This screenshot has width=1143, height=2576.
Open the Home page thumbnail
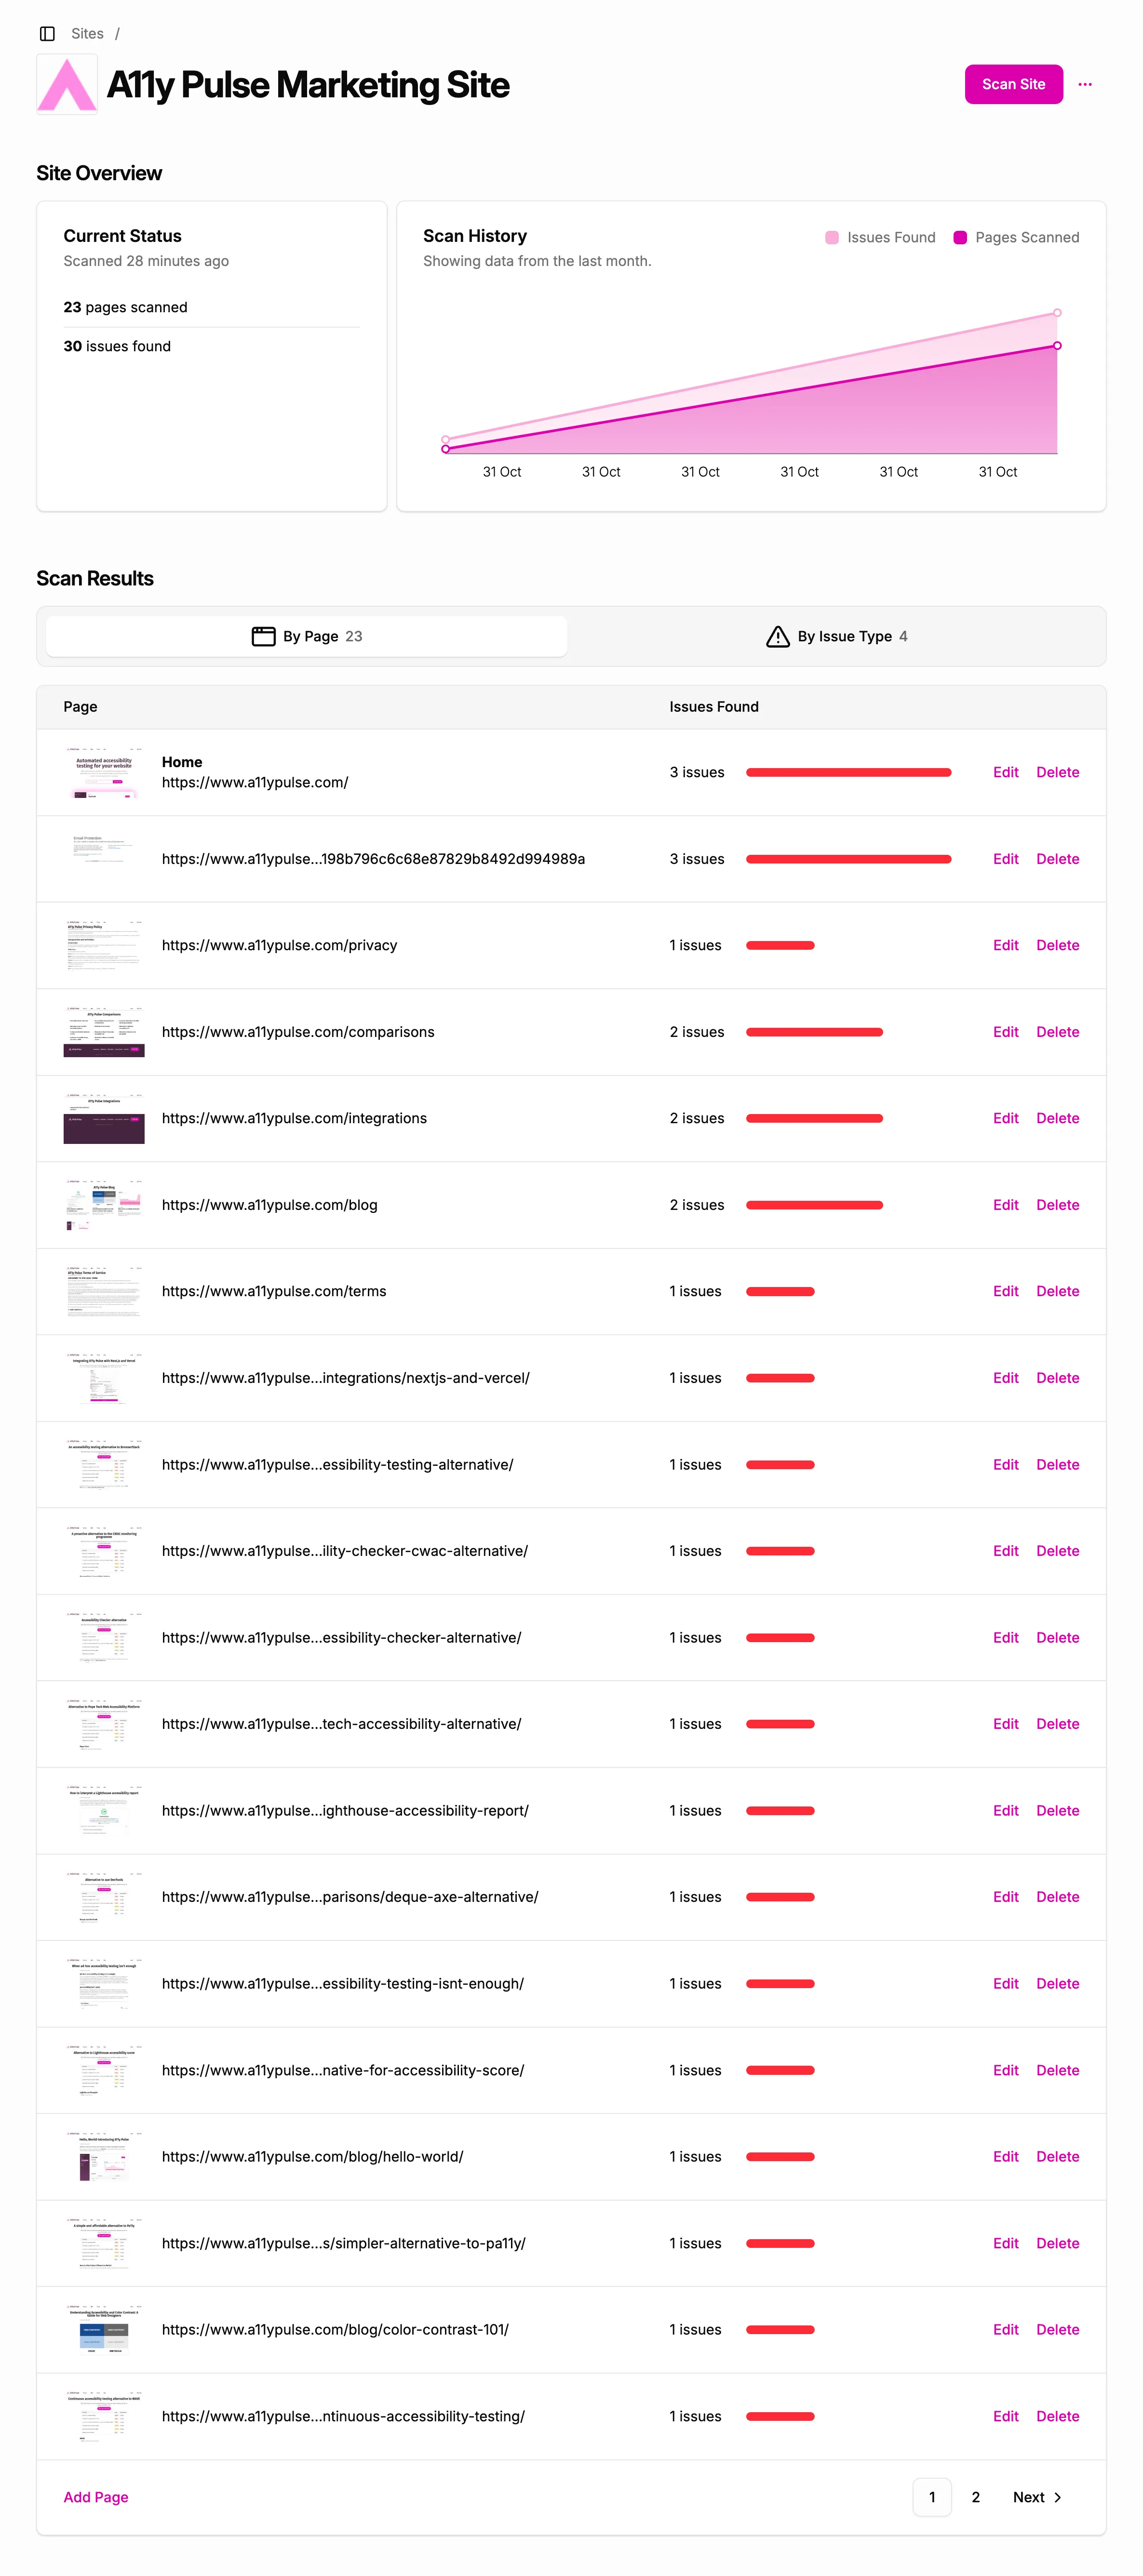pos(104,772)
